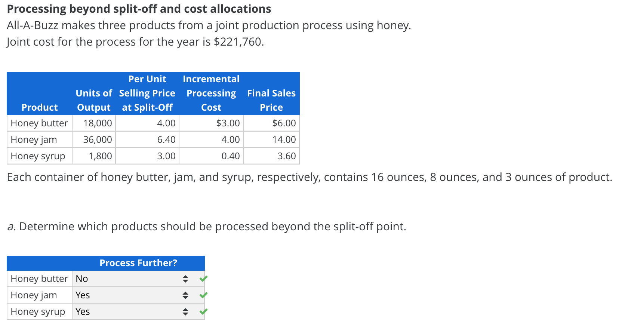Click the up-down arrow icon for Honey syrup
The width and height of the screenshot is (619, 329).
click(185, 311)
